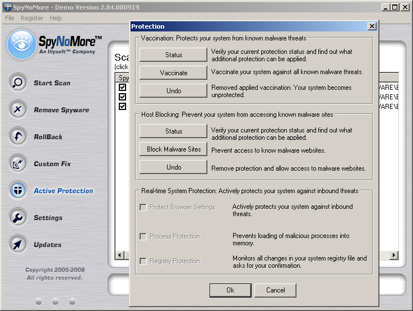Click the scan list right scroll arrow

pos(394,255)
